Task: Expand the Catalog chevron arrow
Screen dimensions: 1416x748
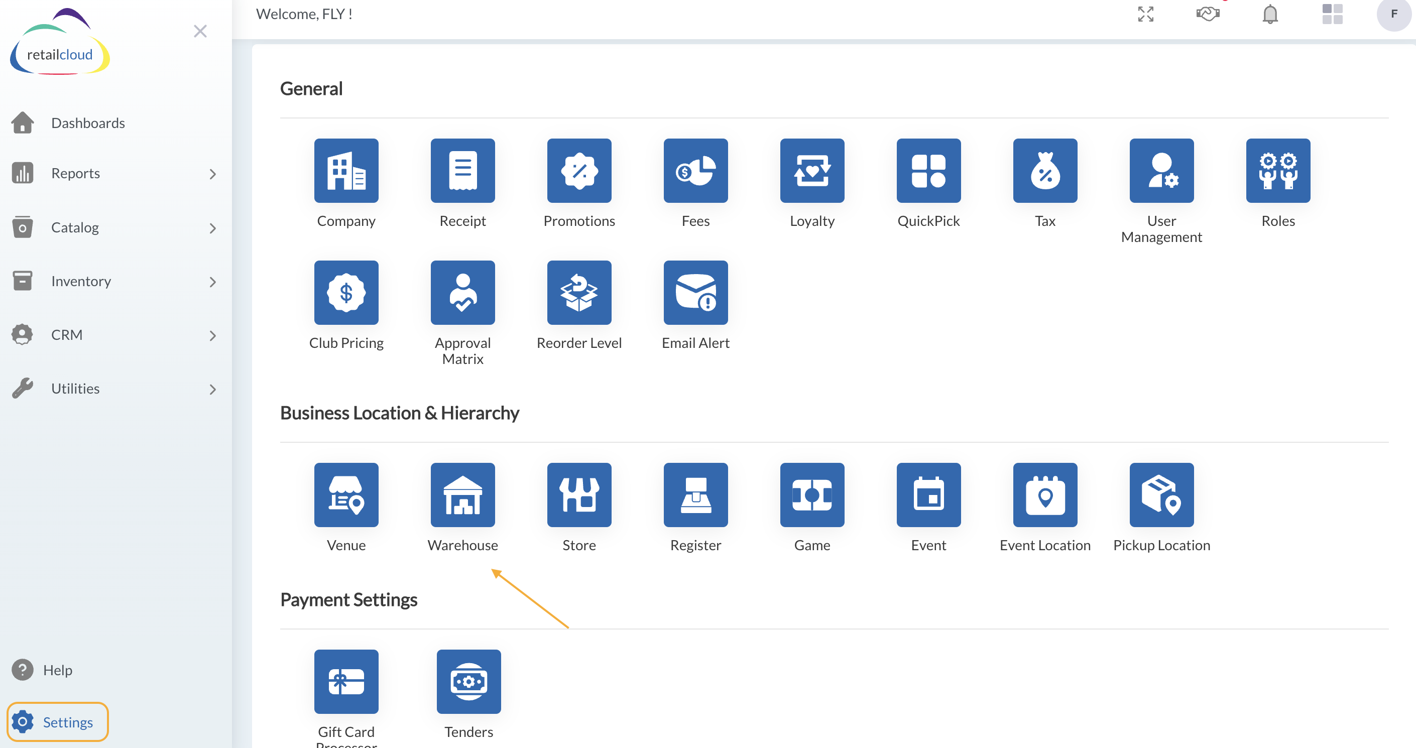Action: [213, 228]
